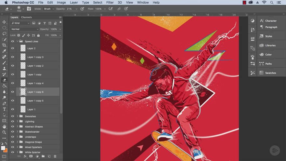
Task: Select the Zoom tool
Action: (4, 132)
